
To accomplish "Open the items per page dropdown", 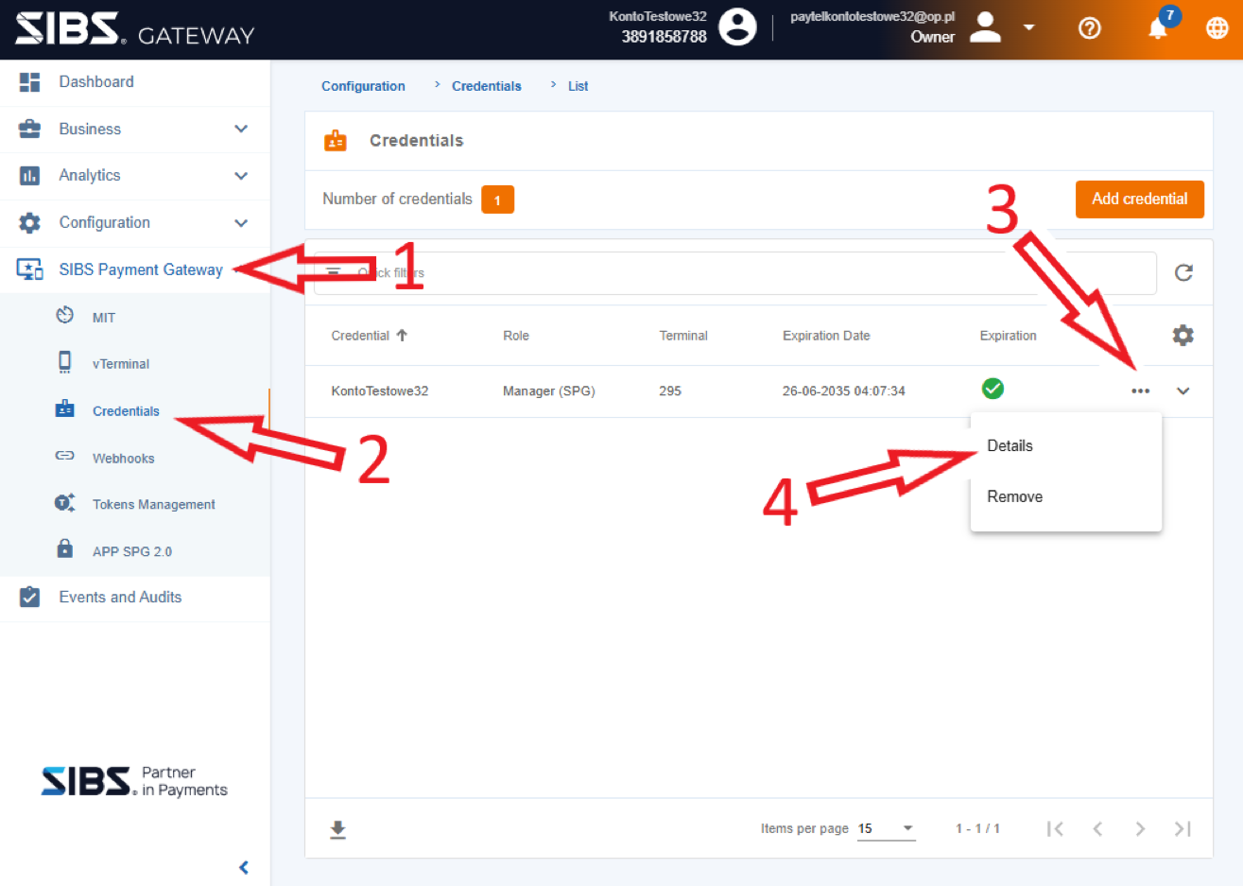I will (x=887, y=829).
